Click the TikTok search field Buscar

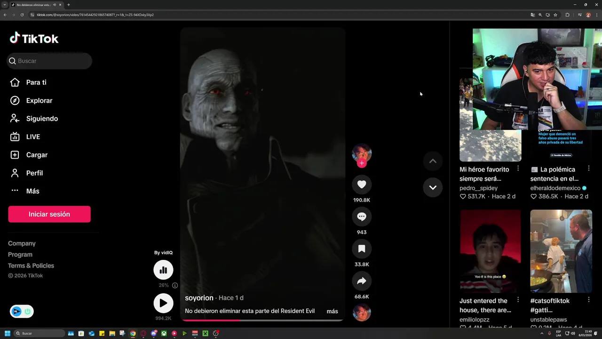pos(49,61)
